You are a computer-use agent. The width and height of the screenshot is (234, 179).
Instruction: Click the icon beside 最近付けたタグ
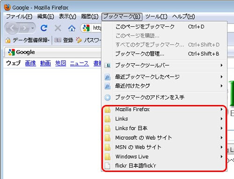108,86
